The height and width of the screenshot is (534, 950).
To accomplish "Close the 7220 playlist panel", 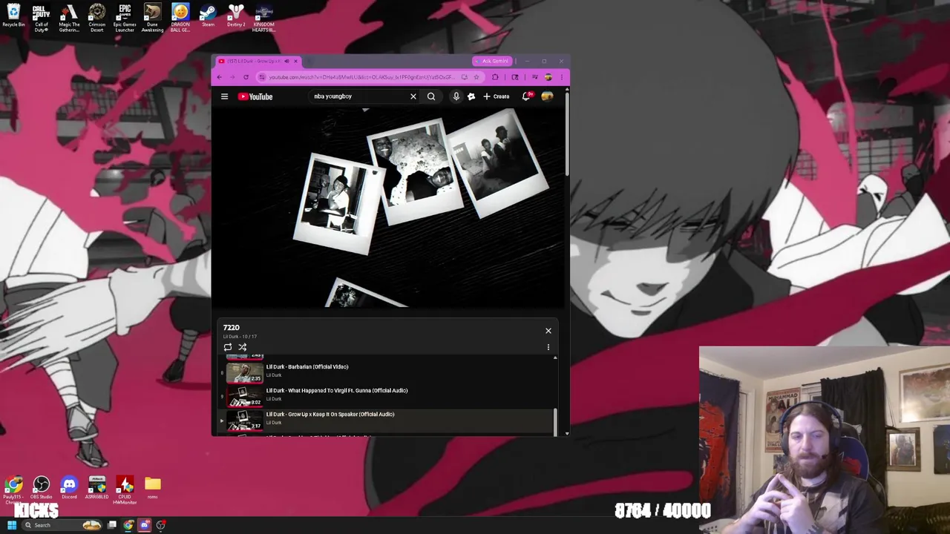I will 548,331.
